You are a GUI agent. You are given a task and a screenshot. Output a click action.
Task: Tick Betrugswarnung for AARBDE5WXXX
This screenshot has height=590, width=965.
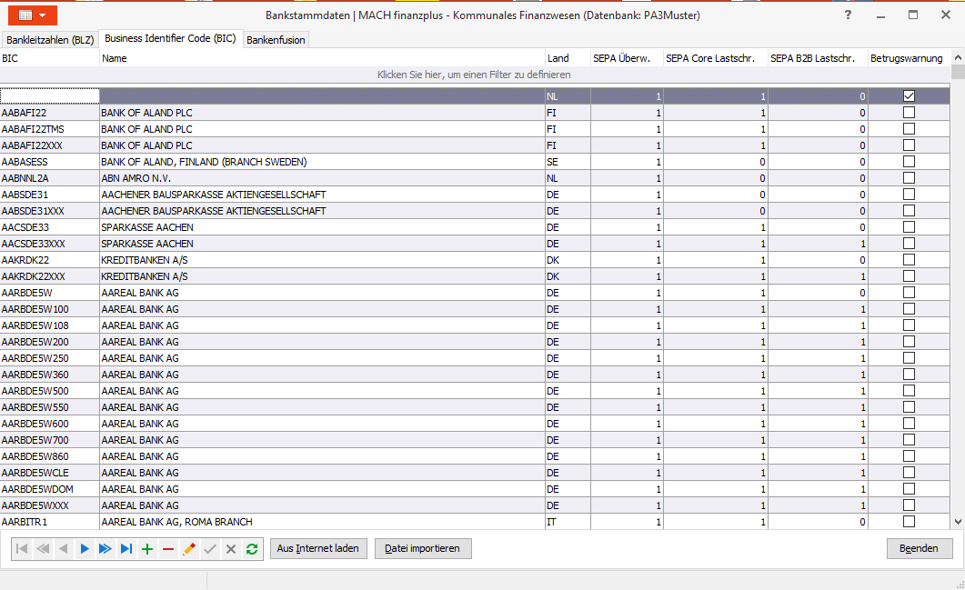[x=909, y=505]
